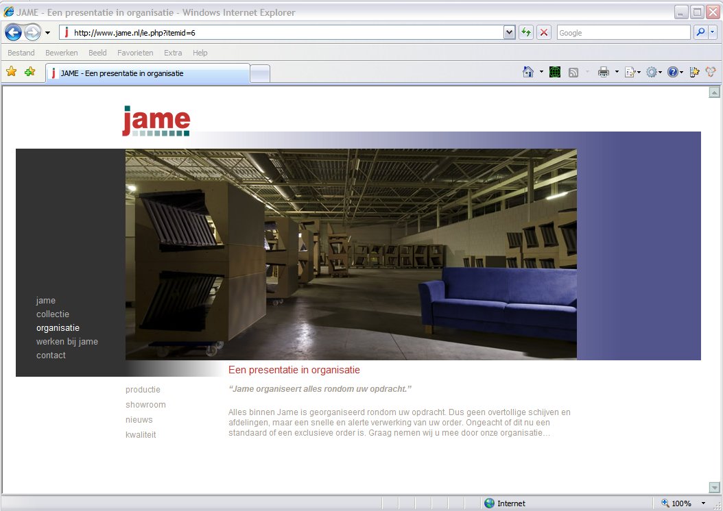Click Add to Favorites plus-star icon
The image size is (723, 511).
pyautogui.click(x=29, y=72)
